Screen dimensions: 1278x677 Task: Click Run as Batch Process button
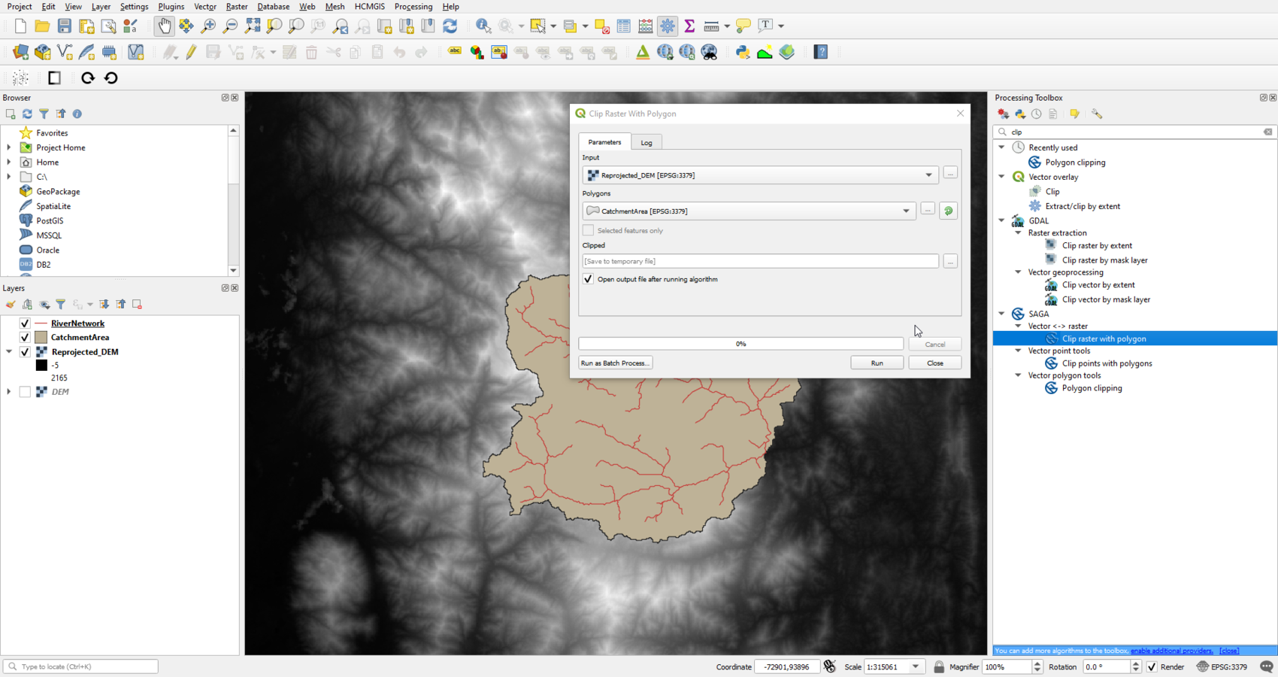(615, 363)
